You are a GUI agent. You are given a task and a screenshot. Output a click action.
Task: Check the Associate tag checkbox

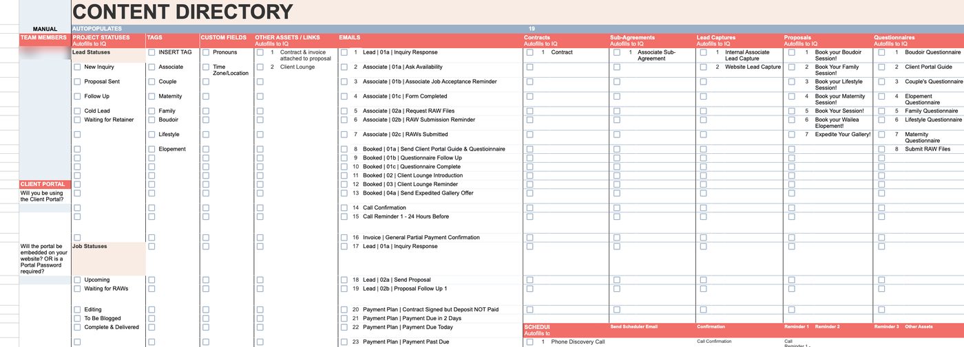[x=151, y=67]
